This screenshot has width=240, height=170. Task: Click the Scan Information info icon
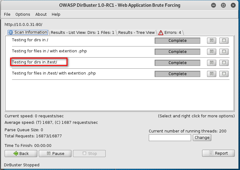pos(10,32)
